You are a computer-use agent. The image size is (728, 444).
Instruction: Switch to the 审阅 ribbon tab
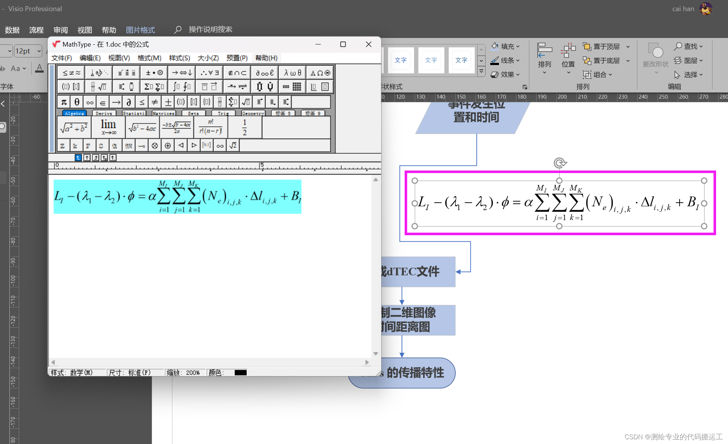(60, 30)
